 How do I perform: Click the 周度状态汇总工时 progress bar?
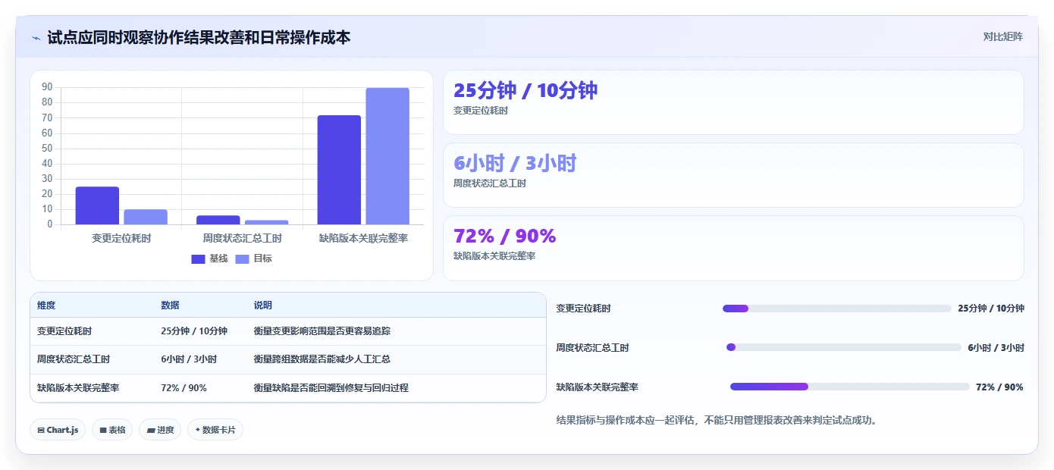(x=843, y=347)
